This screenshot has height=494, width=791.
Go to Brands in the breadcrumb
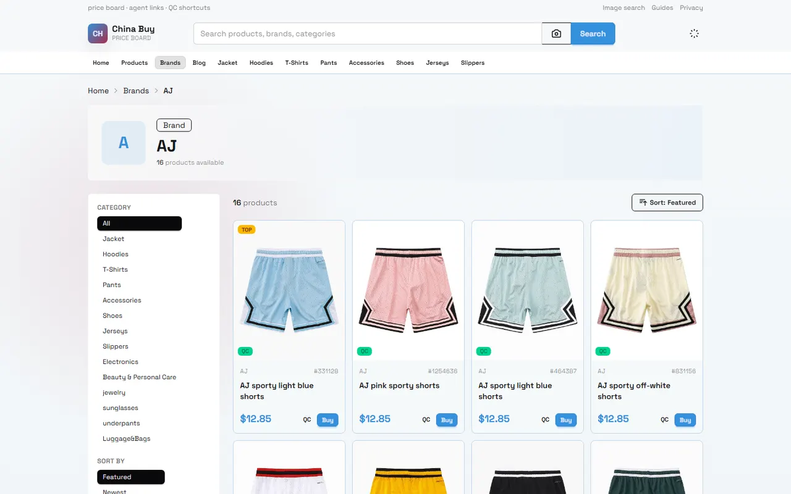click(136, 91)
